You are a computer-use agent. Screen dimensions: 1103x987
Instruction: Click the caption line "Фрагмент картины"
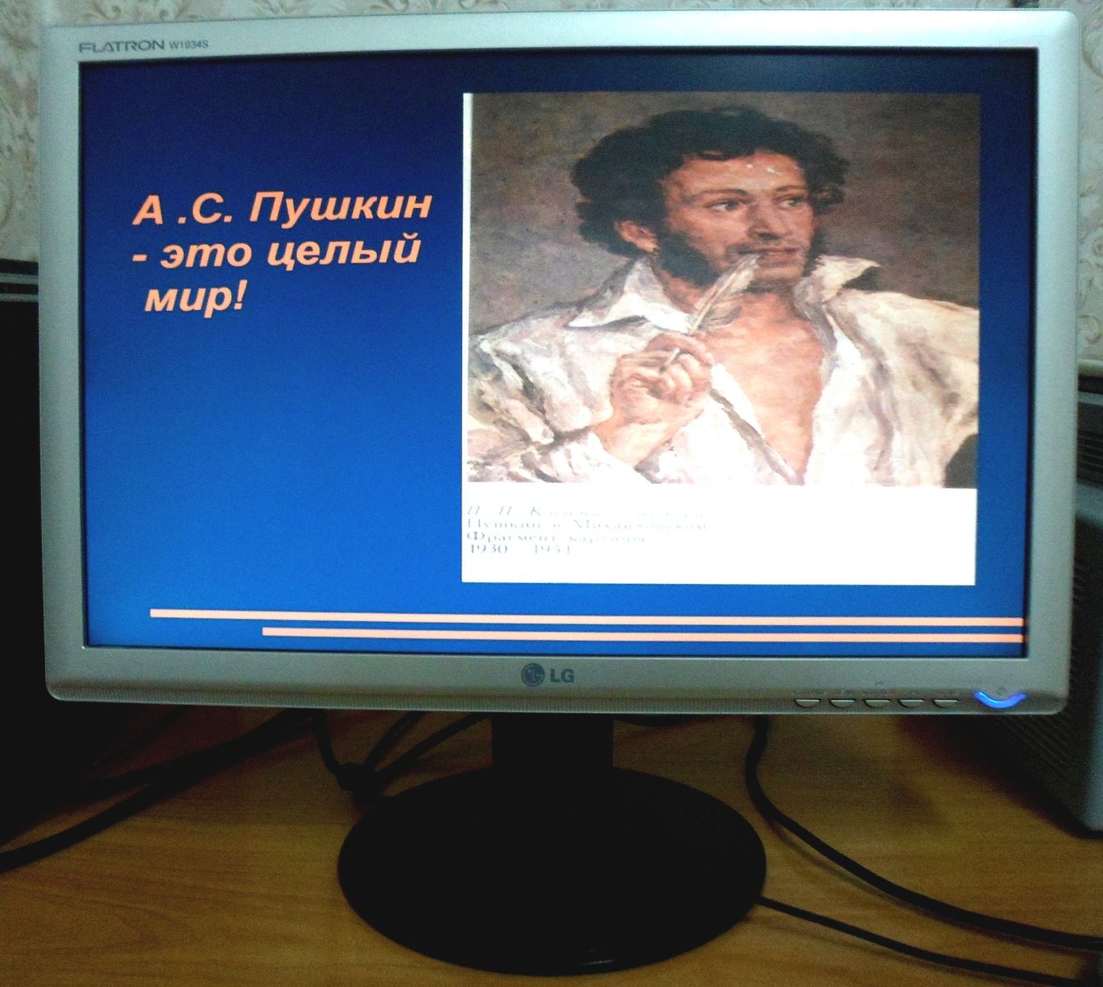click(556, 539)
